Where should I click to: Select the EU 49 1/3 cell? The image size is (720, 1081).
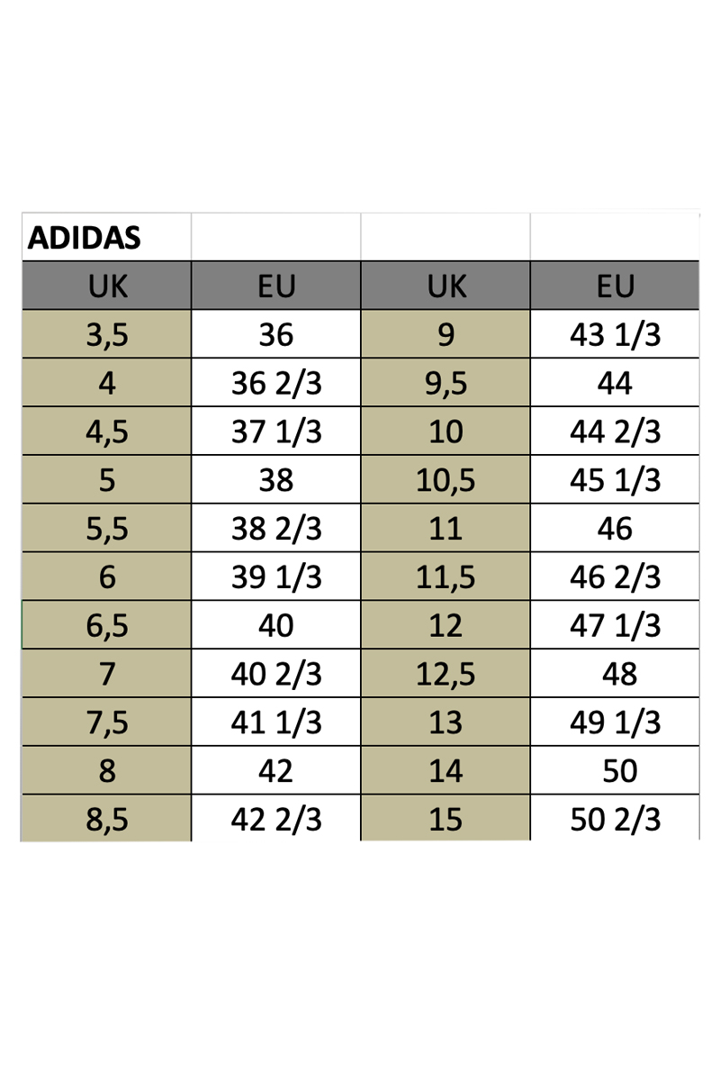[x=616, y=722]
